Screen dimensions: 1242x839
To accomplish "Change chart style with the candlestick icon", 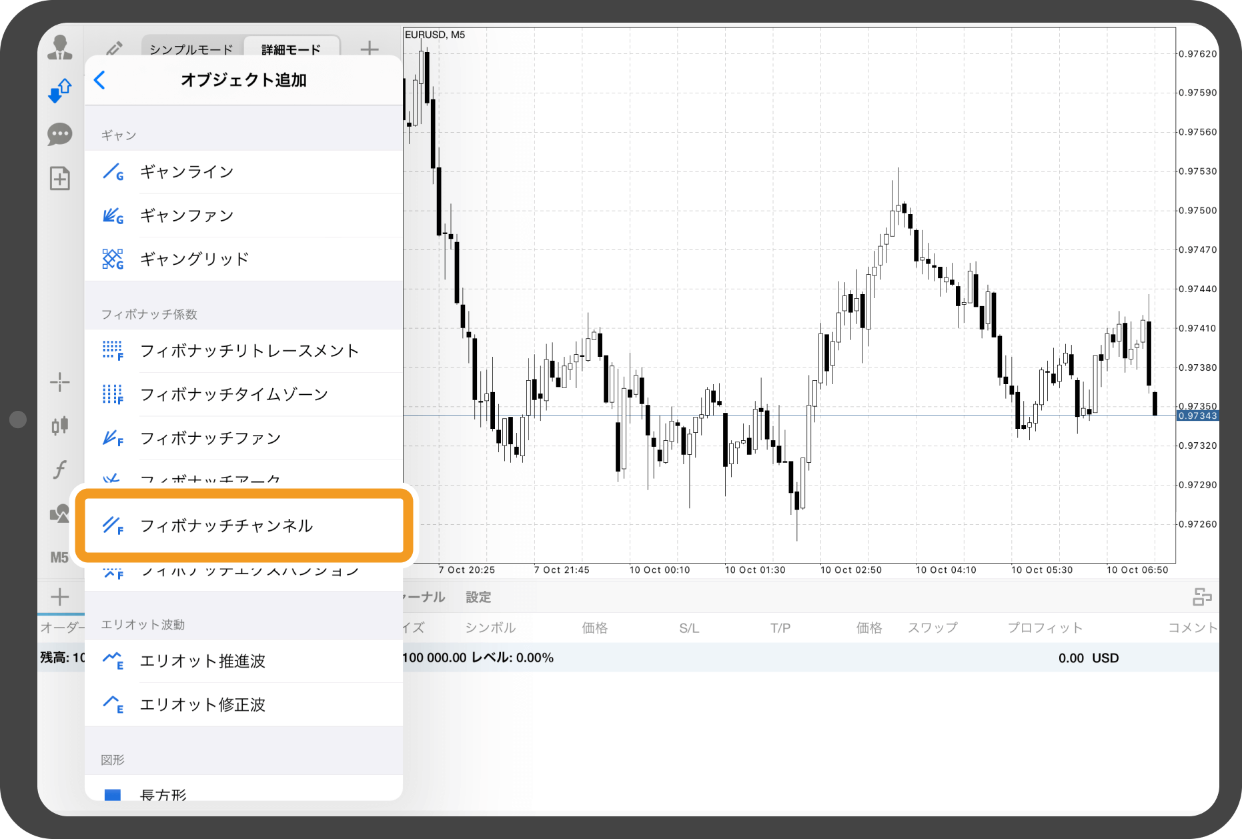I will click(x=60, y=426).
